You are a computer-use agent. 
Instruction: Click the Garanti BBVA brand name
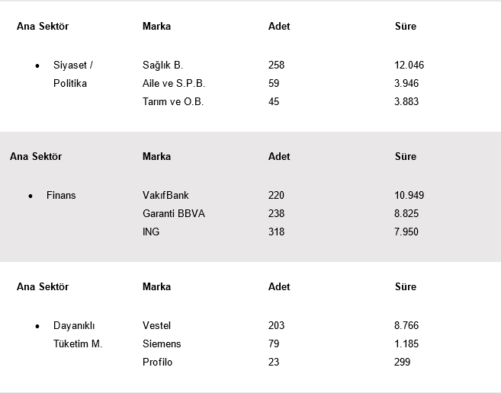tap(174, 214)
